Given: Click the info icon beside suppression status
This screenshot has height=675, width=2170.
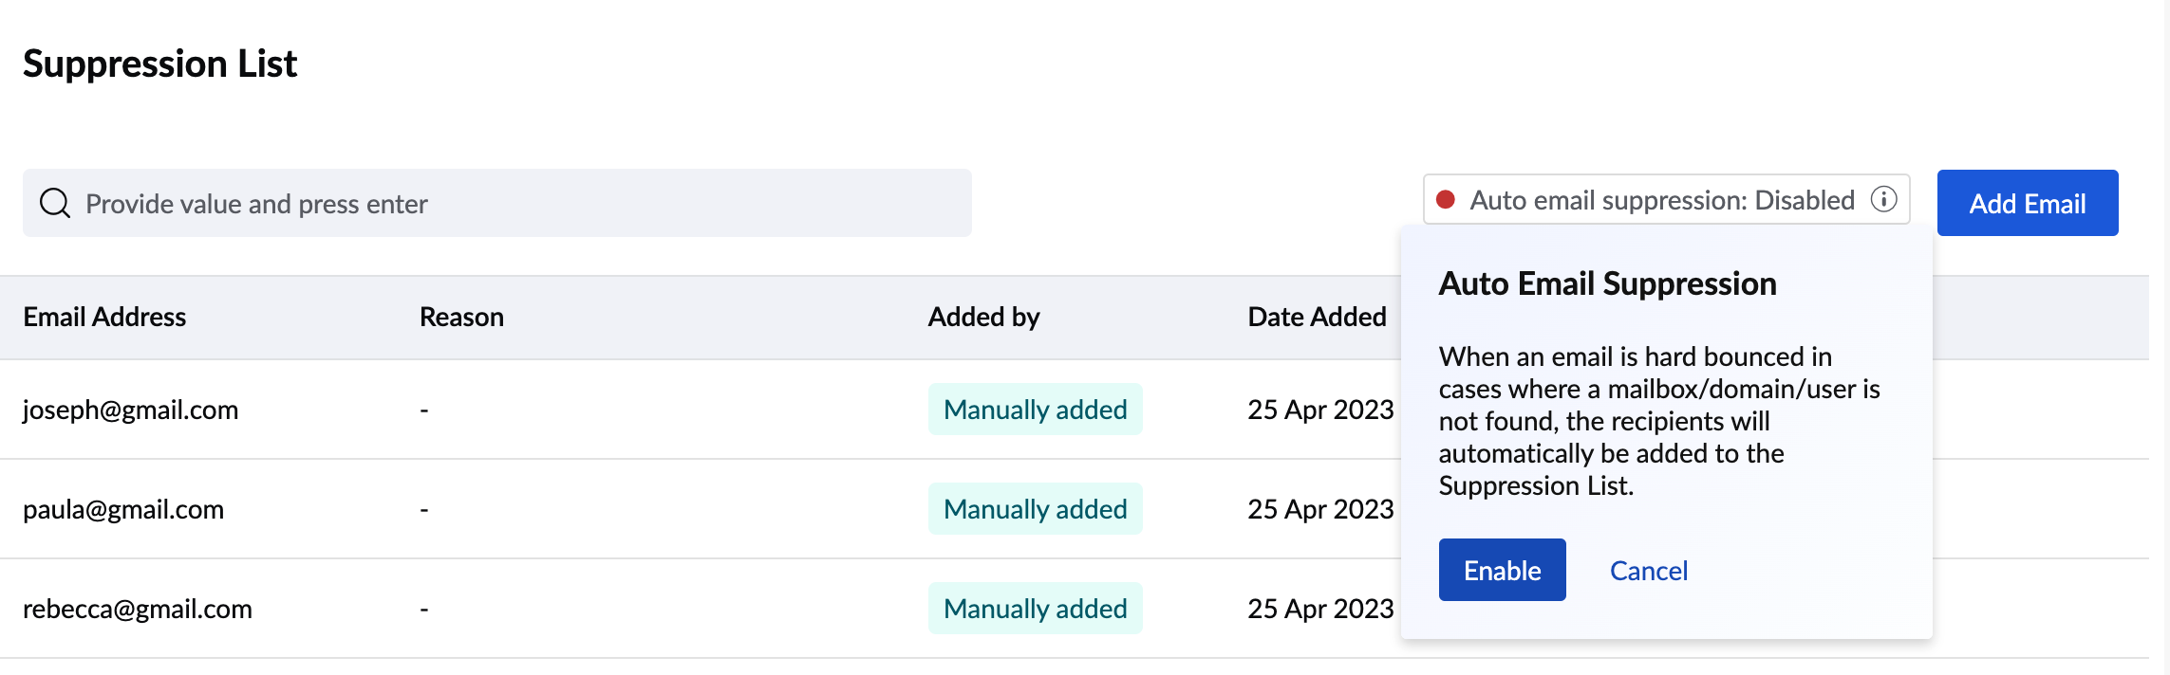Looking at the screenshot, I should click(x=1883, y=199).
